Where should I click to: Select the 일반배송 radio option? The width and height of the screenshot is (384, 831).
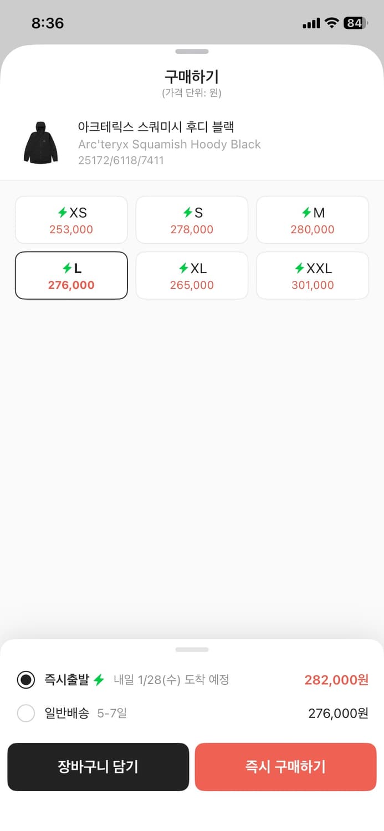click(x=26, y=713)
